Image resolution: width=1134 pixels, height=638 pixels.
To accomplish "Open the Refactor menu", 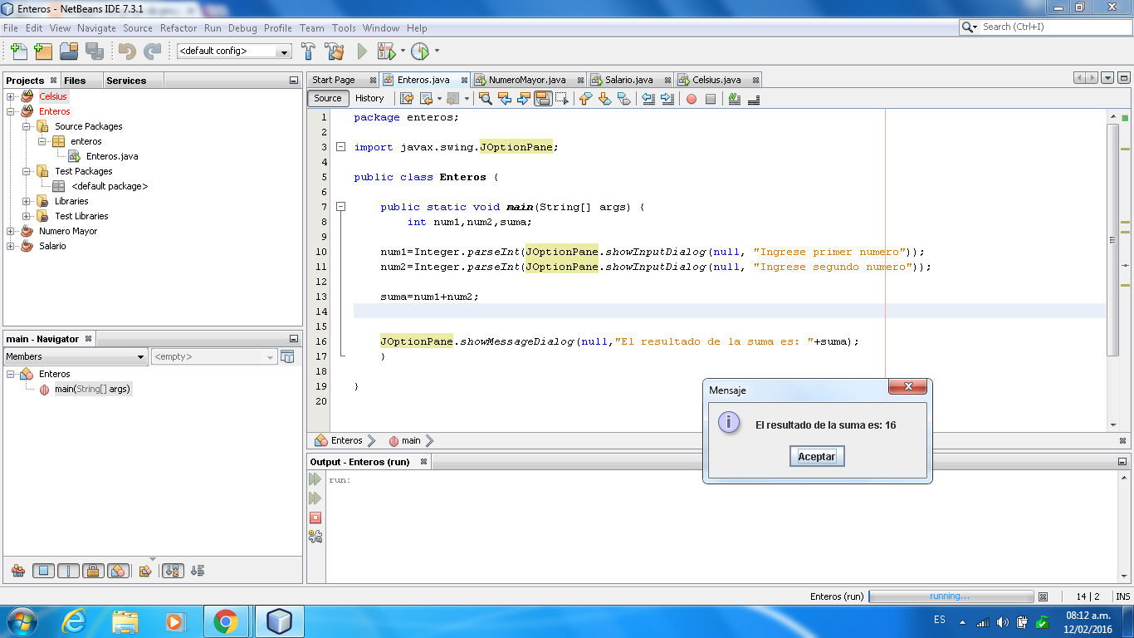I will [x=178, y=27].
